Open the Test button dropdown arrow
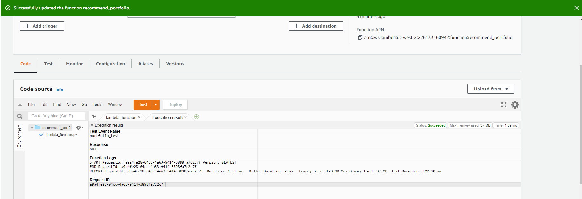Screen dimensions: 582x199 156,105
